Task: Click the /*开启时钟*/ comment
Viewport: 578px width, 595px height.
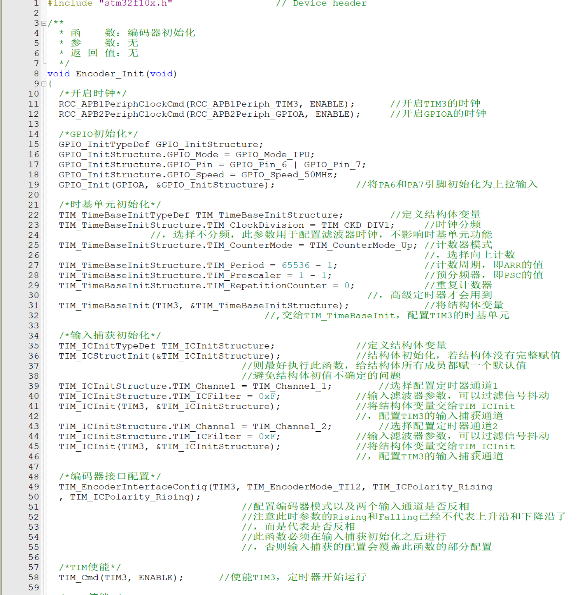Action: (x=92, y=94)
